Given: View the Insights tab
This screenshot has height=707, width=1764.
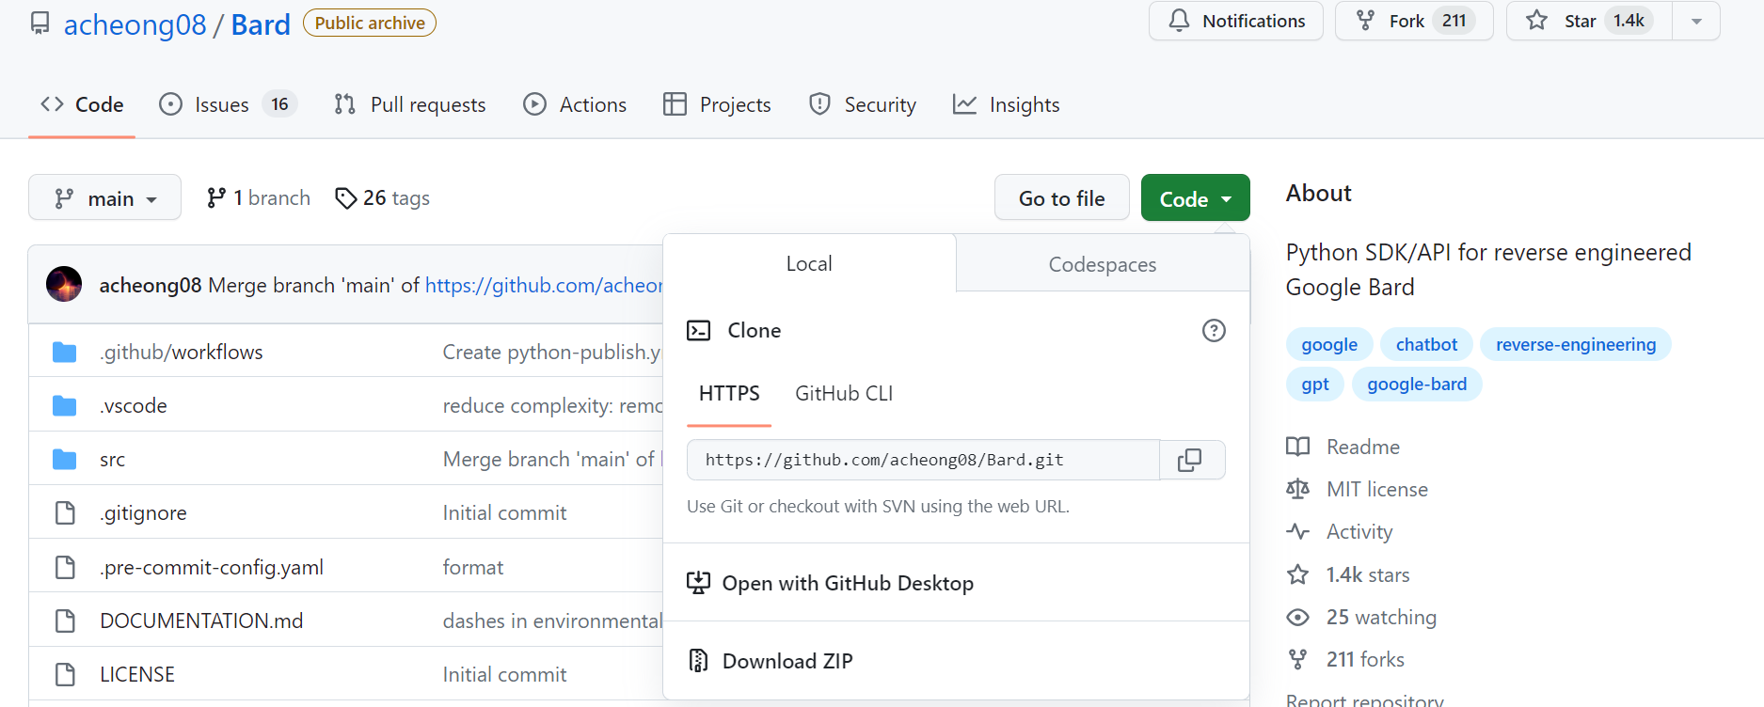Looking at the screenshot, I should [1006, 104].
